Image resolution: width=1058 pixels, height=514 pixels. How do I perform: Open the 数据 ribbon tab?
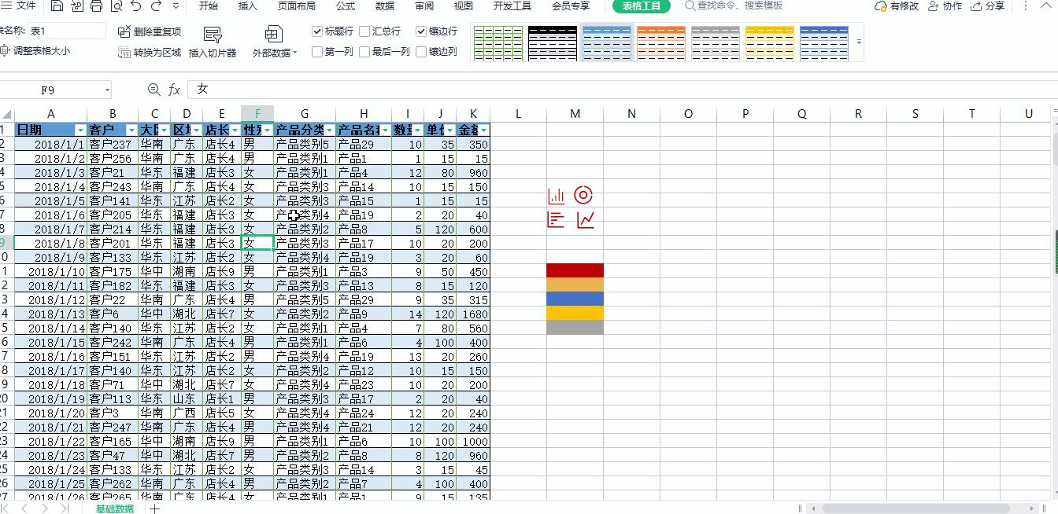(384, 7)
